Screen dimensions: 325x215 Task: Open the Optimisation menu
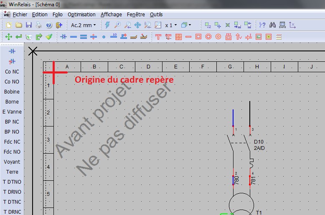click(x=81, y=14)
